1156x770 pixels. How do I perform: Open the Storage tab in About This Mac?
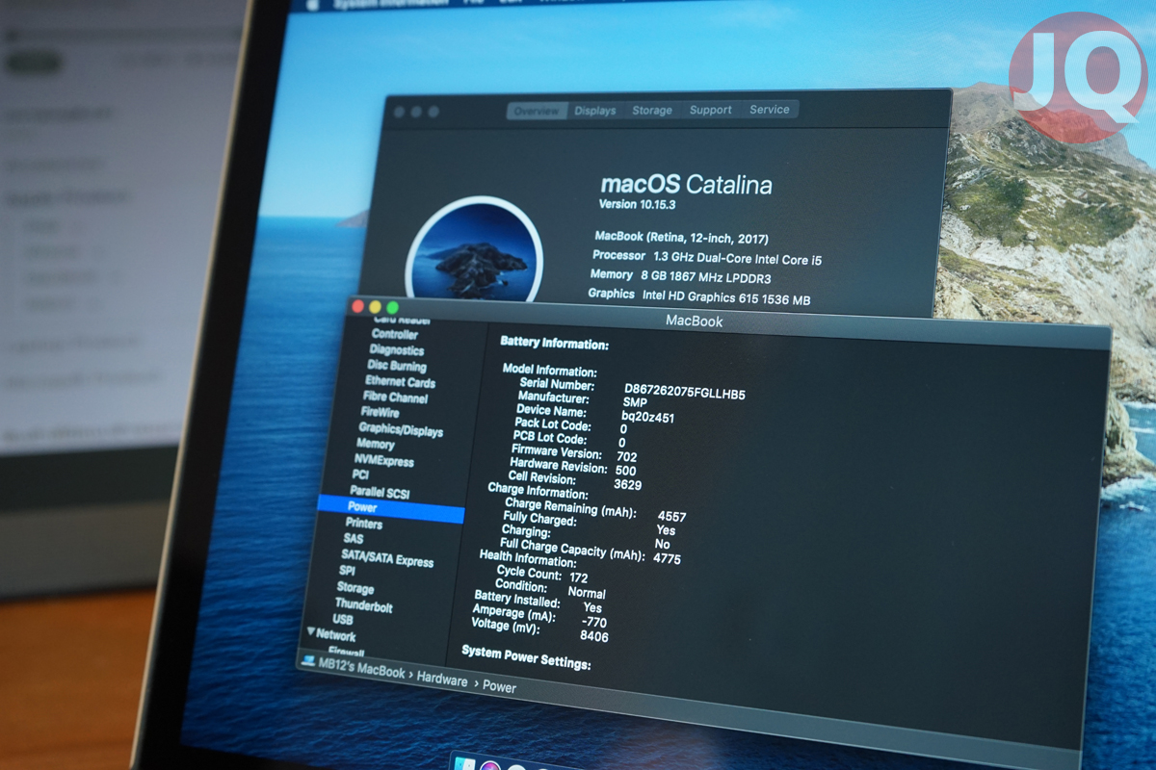[x=652, y=111]
